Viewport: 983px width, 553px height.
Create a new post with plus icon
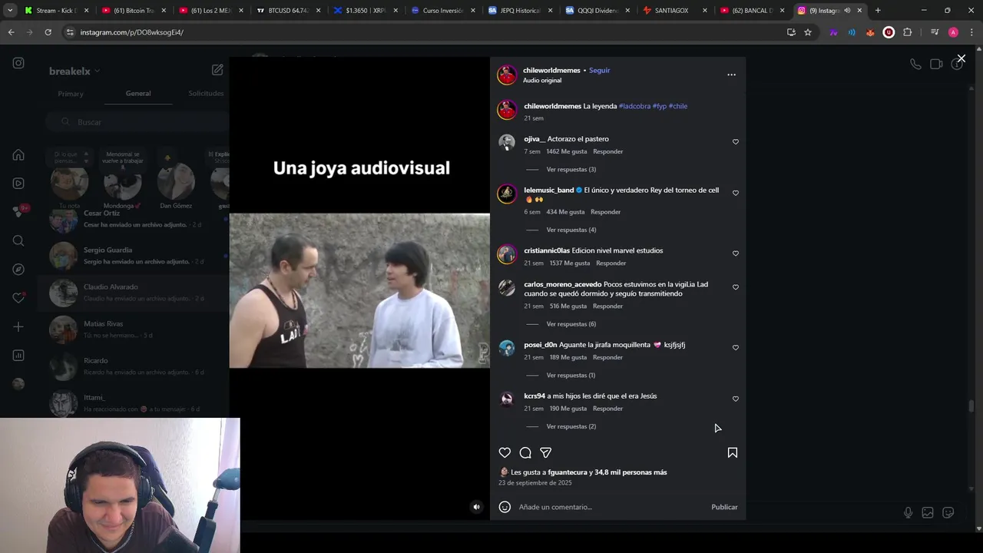(18, 326)
